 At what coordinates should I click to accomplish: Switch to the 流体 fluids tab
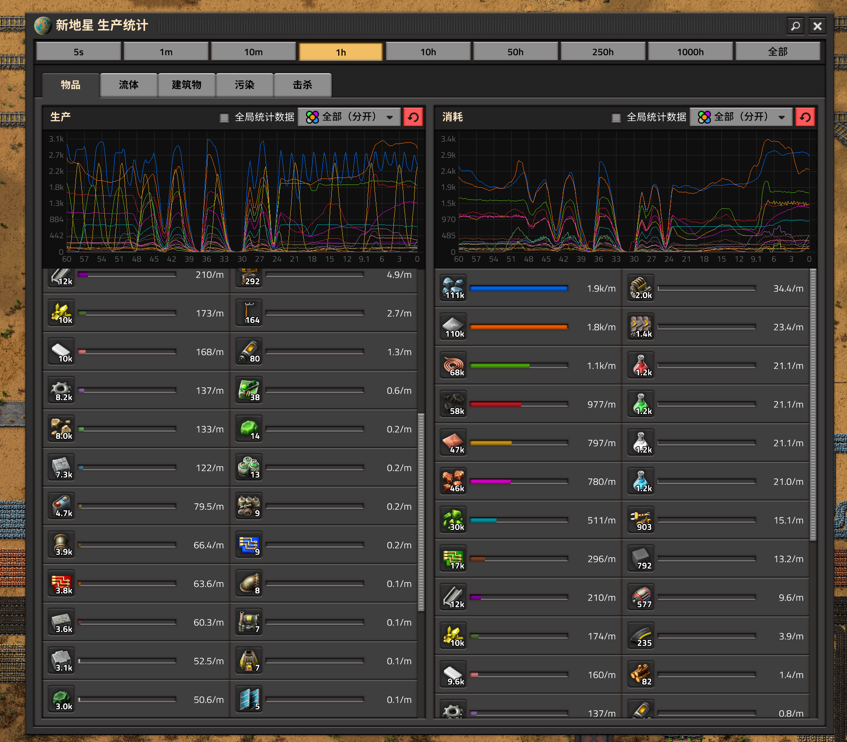(129, 85)
